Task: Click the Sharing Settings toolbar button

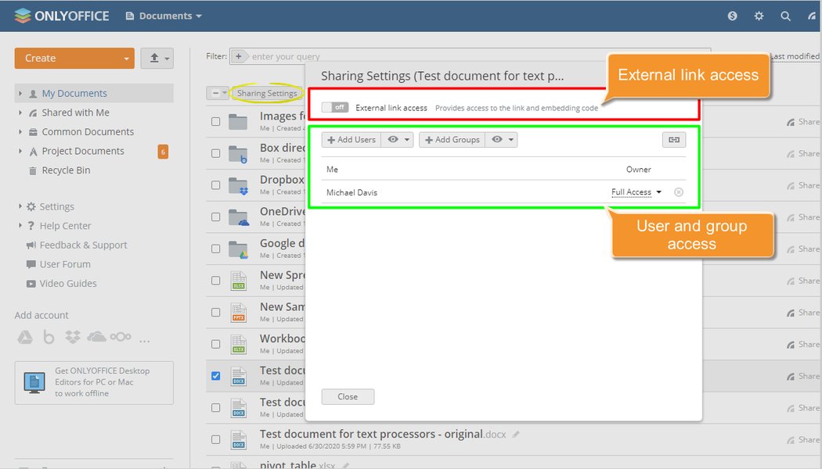Action: (267, 93)
